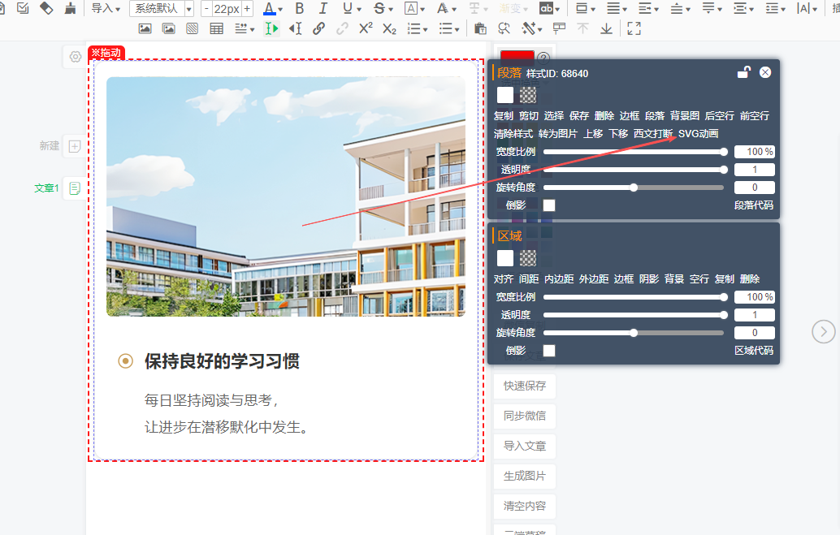The image size is (840, 535).
Task: Click SVG动画 in the 段落 panel
Action: click(698, 134)
